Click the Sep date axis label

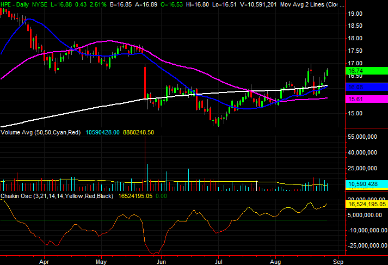pyautogui.click(x=338, y=262)
